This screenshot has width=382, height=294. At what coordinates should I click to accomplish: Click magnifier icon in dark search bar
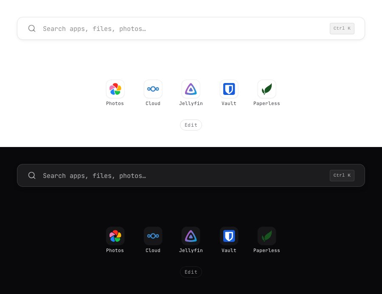click(32, 175)
